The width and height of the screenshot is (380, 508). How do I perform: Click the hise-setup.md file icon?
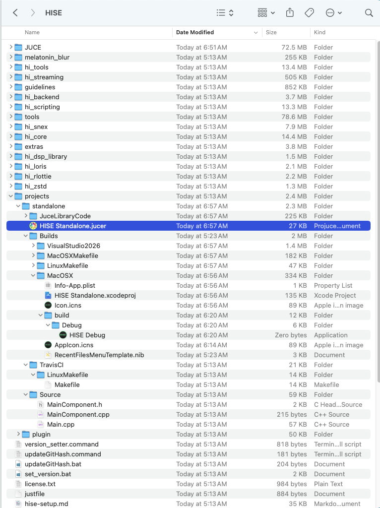[18, 504]
